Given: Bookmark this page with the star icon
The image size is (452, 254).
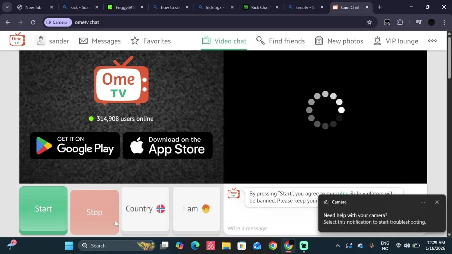Looking at the screenshot, I should click(x=369, y=22).
